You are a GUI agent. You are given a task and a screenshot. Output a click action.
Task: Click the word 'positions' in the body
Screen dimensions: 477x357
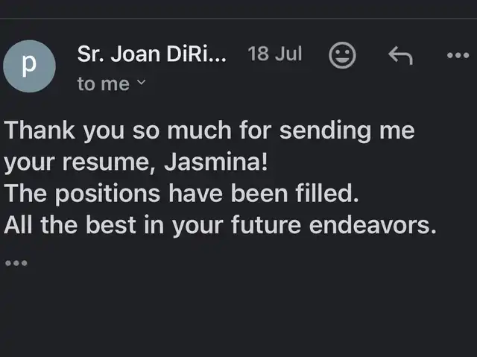click(x=107, y=194)
